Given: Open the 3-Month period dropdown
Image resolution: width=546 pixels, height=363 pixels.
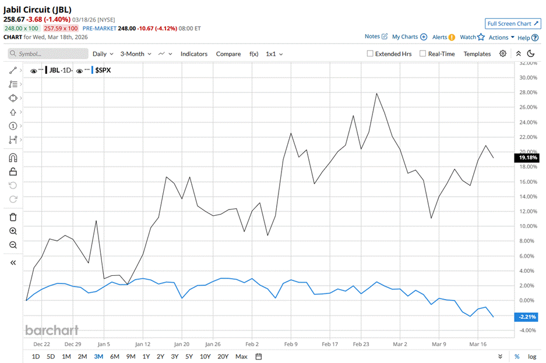Looking at the screenshot, I should tap(136, 54).
